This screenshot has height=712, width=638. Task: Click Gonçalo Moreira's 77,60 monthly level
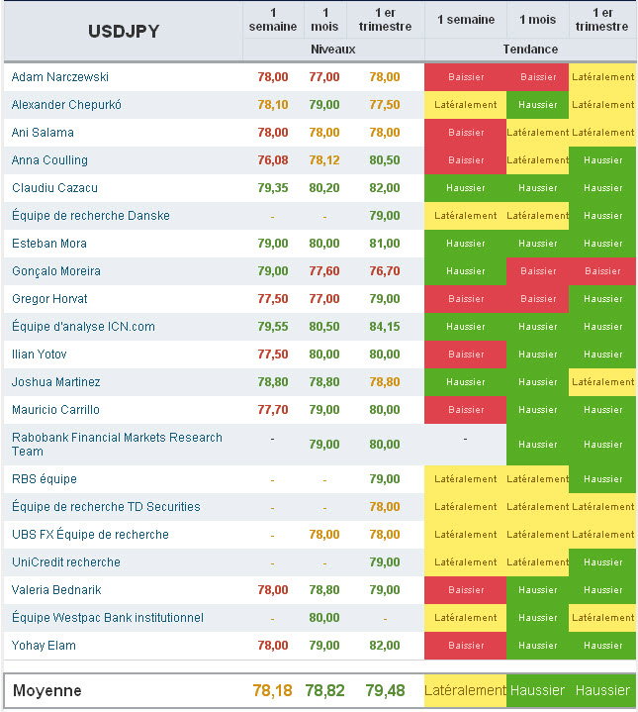click(x=324, y=270)
